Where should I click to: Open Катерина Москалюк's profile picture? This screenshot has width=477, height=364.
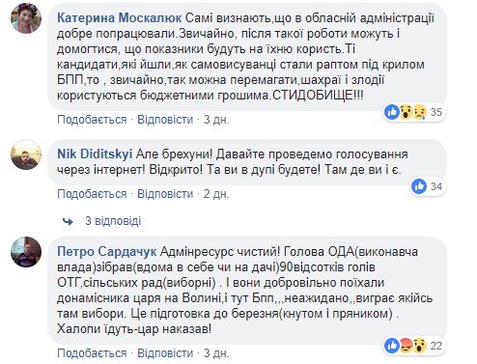pos(26,18)
